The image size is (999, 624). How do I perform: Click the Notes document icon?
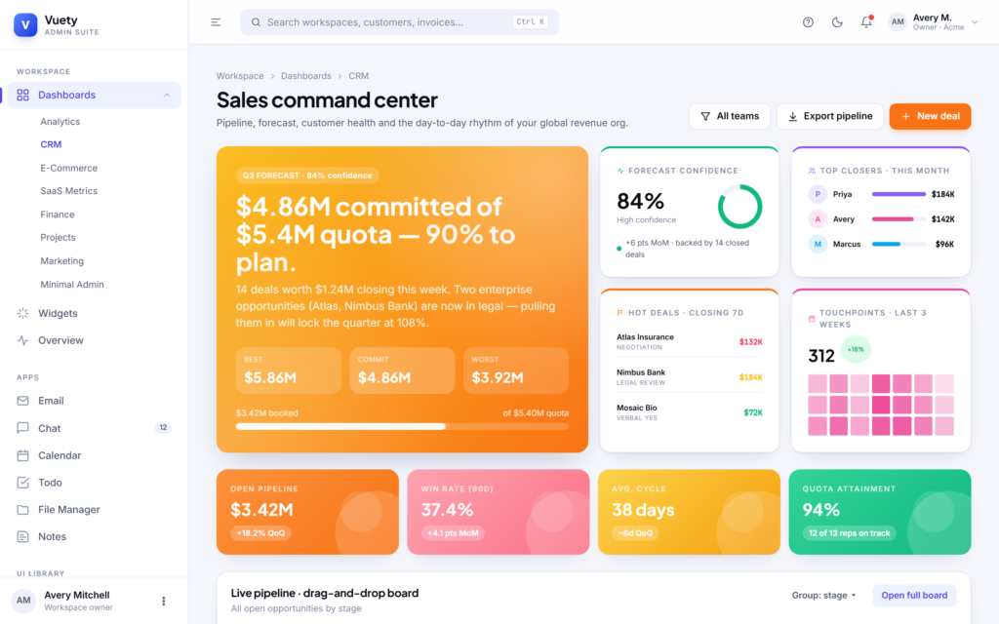23,537
